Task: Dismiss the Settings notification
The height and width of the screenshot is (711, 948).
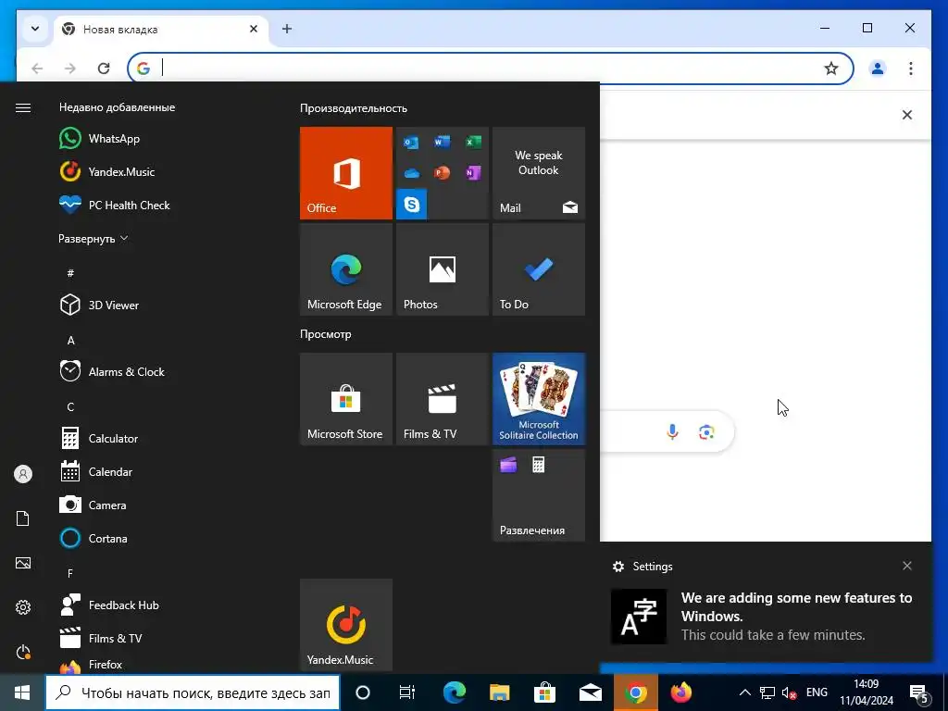Action: tap(907, 566)
